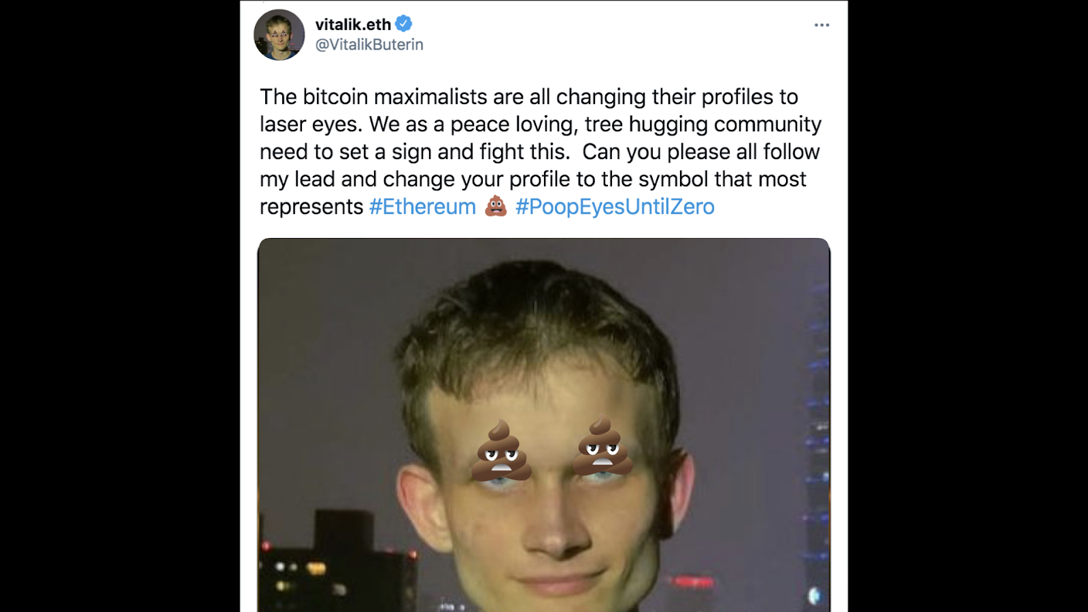Visit the @VitalikButerin handle link
The height and width of the screenshot is (612, 1088).
click(369, 44)
